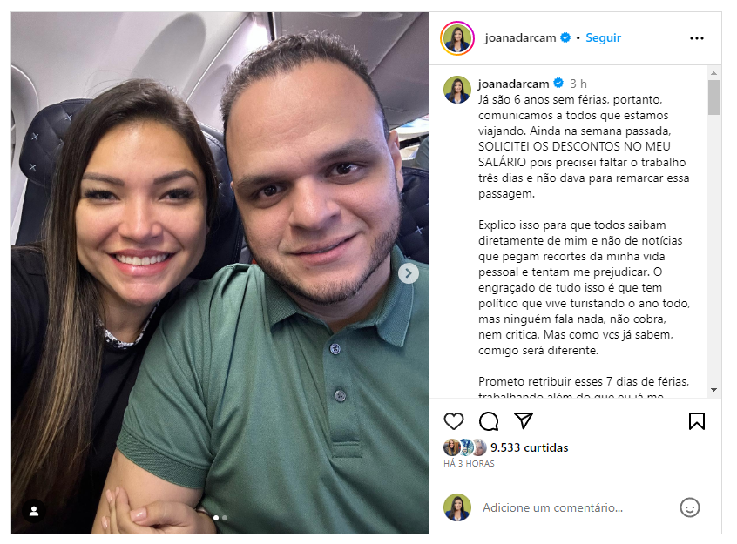Open the three-dot more options menu

[697, 38]
